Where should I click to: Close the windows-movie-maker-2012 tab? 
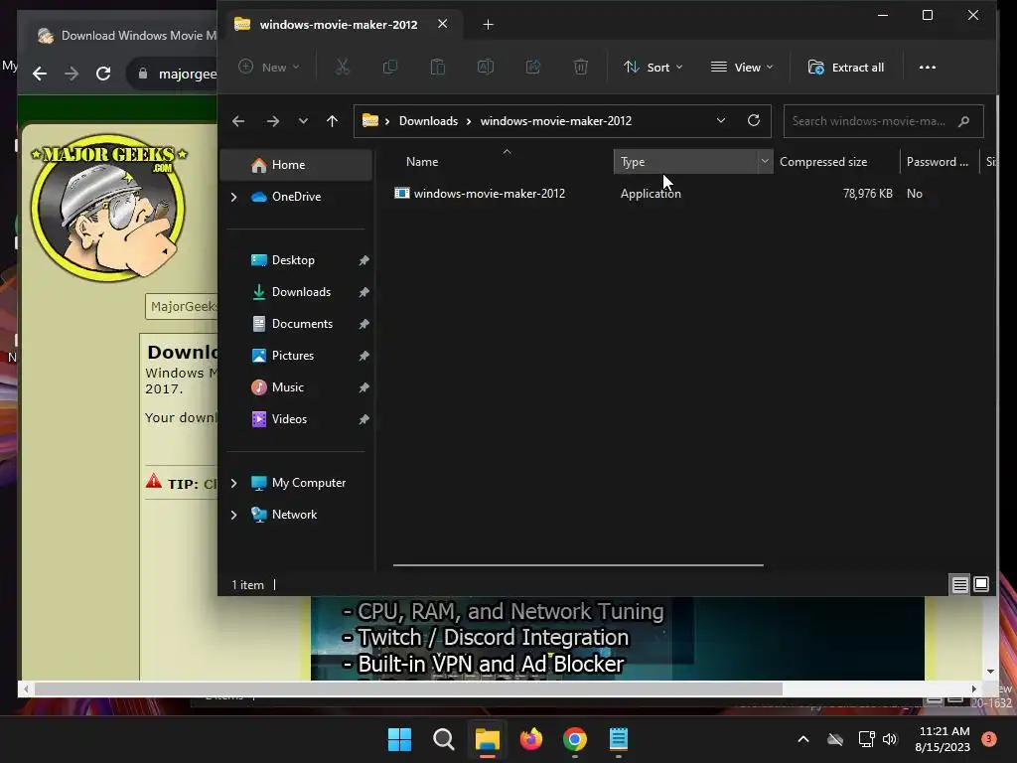tap(442, 24)
